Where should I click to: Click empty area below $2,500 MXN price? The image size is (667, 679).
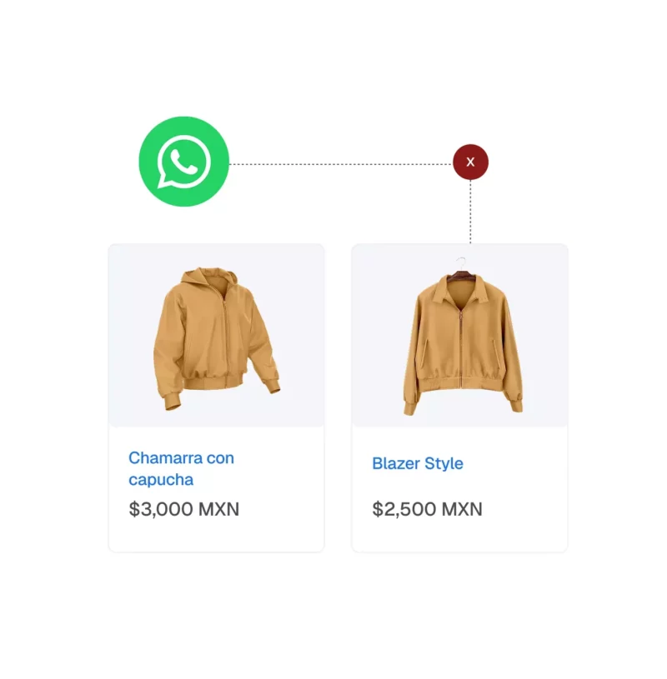[460, 535]
